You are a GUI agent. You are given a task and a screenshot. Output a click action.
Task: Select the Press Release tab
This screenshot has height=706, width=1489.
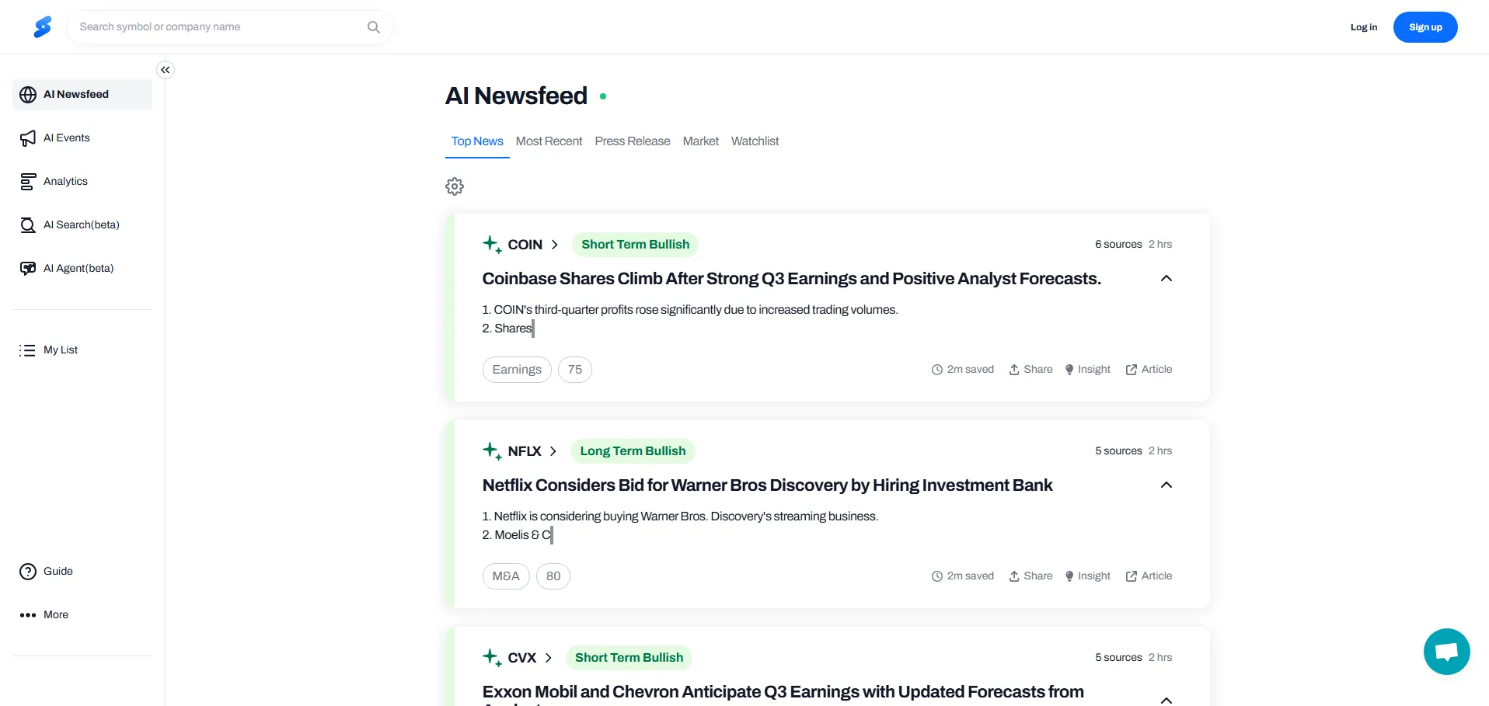click(632, 141)
